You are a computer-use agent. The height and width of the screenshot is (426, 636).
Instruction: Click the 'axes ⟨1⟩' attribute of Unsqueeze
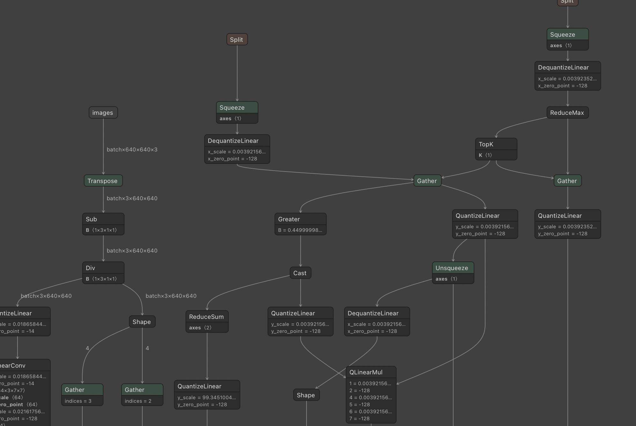(x=447, y=279)
